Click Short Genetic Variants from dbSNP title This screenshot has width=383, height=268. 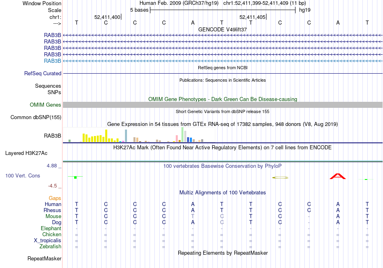pyautogui.click(x=223, y=112)
